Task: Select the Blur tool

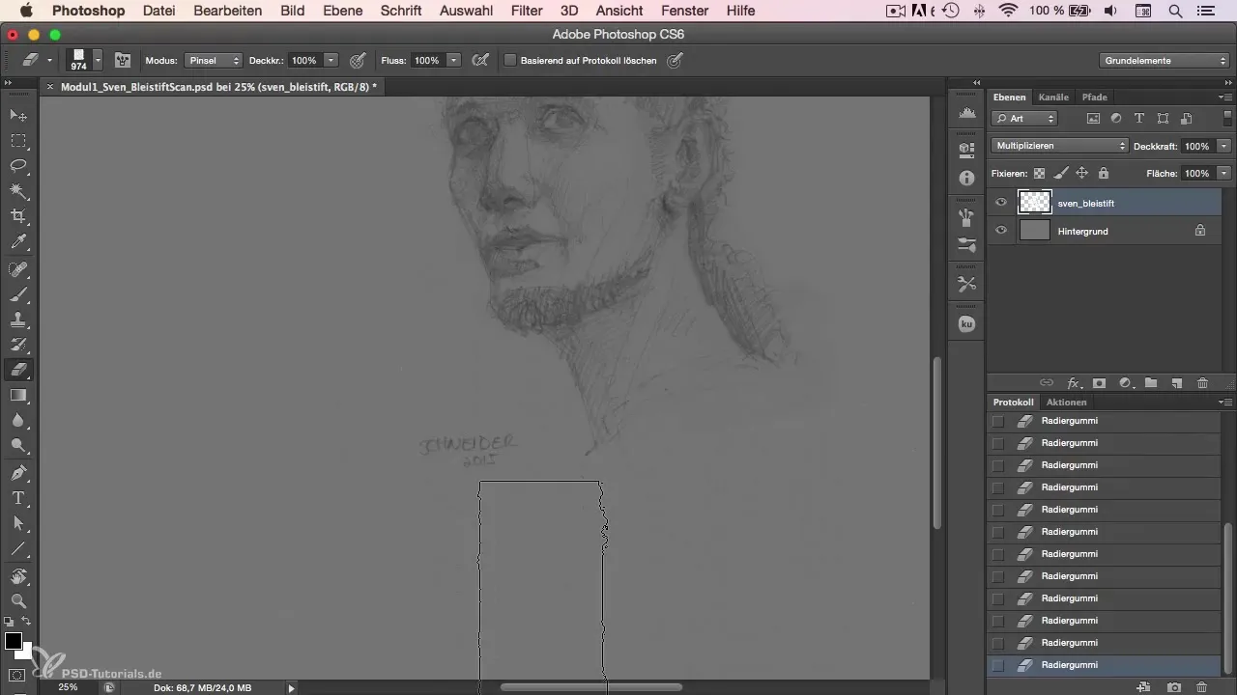Action: (18, 420)
